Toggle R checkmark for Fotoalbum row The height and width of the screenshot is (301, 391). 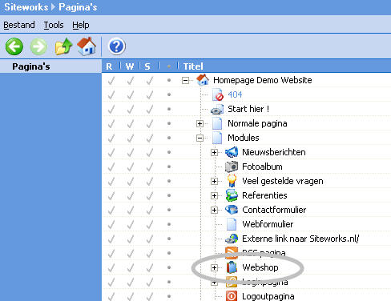[111, 167]
